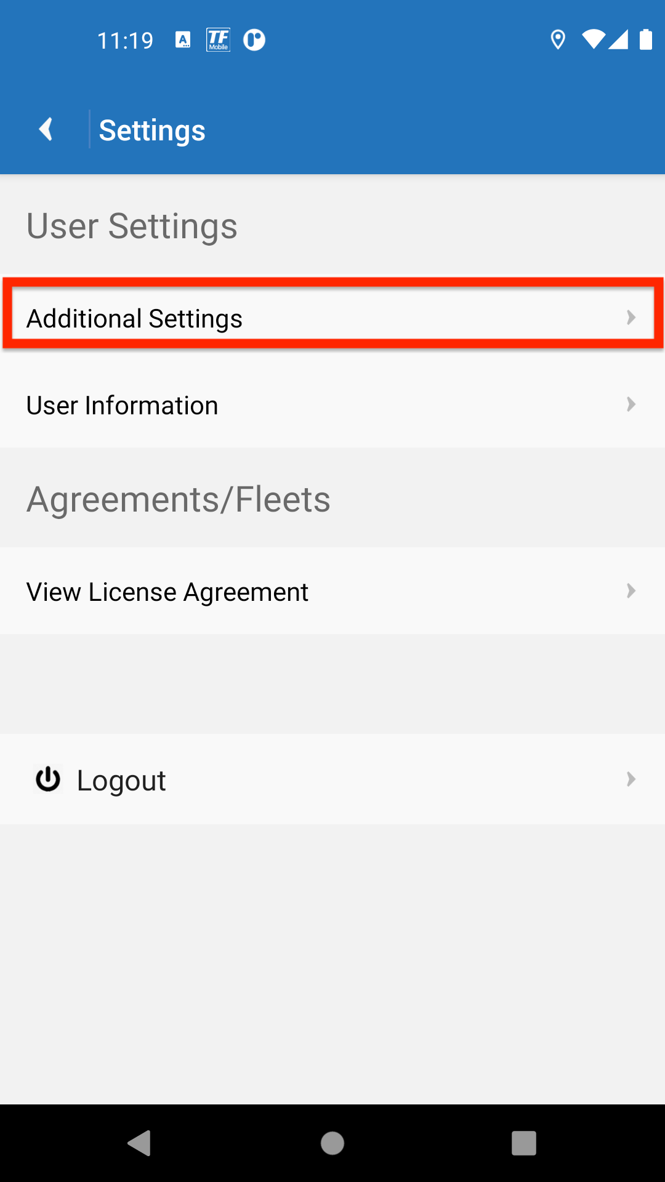Tap the Wi-Fi signal status icon
This screenshot has height=1182, width=665.
click(593, 40)
